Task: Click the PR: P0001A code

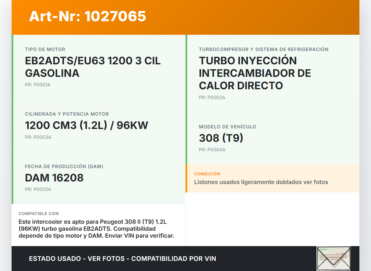Action: pos(38,85)
